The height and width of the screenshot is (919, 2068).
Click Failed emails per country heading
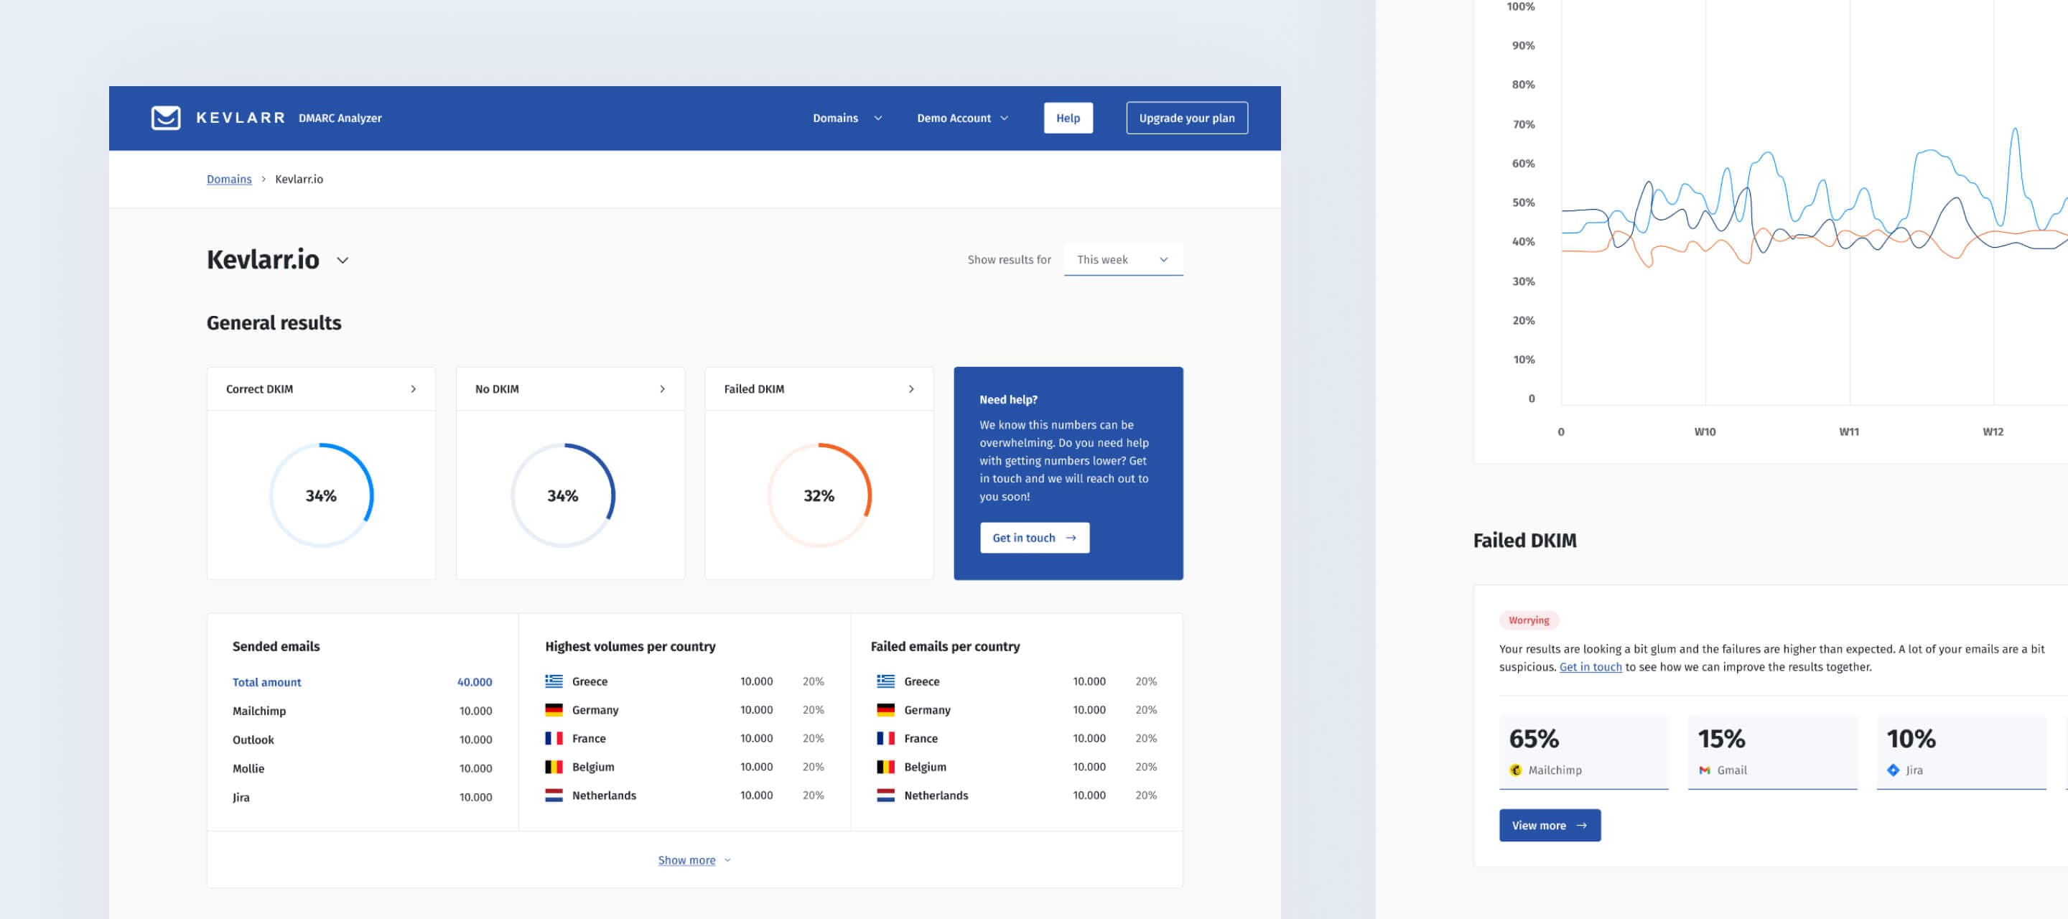click(945, 647)
